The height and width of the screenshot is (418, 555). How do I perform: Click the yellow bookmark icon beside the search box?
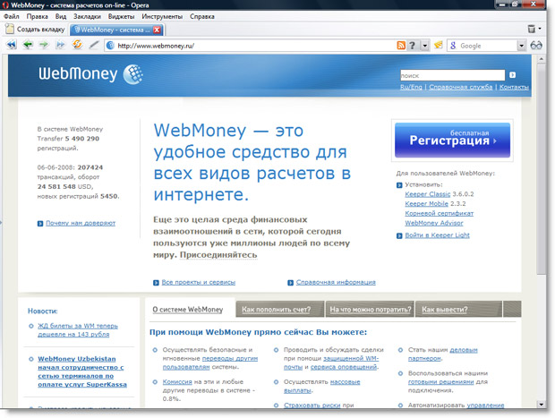pyautogui.click(x=439, y=45)
